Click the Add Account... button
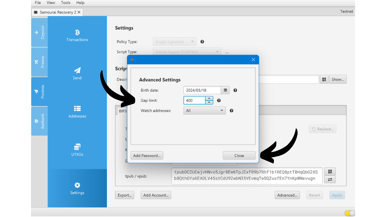386x217 pixels. 156,195
